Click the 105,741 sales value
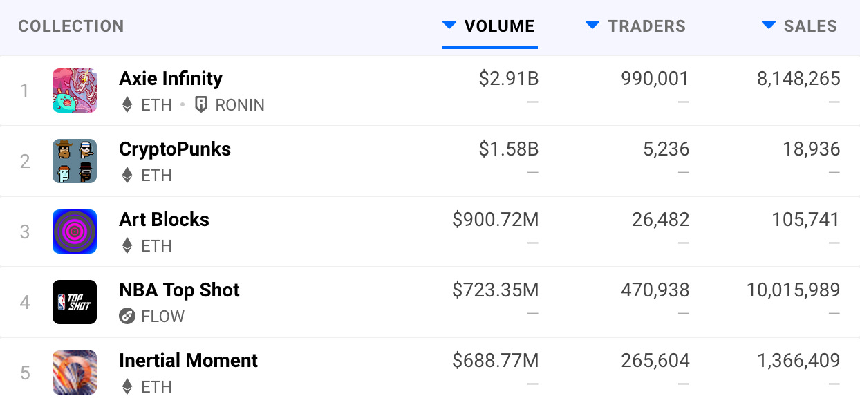 [806, 220]
